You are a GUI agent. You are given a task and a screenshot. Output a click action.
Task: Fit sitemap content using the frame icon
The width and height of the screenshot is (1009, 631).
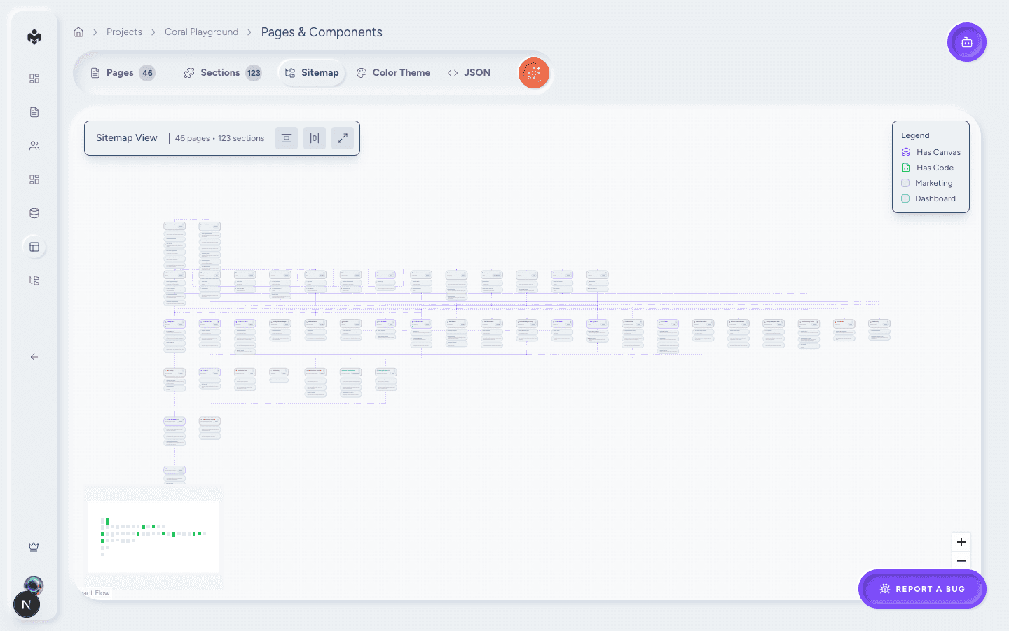click(x=286, y=137)
